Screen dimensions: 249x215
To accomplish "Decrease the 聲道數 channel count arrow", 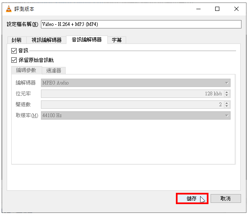I will coord(227,106).
